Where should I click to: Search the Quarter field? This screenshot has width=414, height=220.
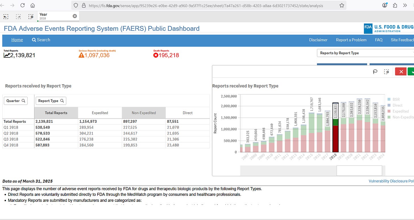click(16, 101)
